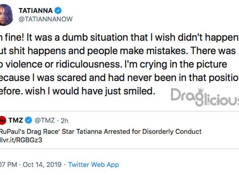Screen dimensions: 239x175
Task: Open Tatianna's profile picture
Action: coord(6,15)
